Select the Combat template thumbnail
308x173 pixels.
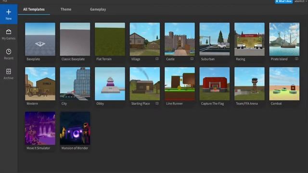click(284, 84)
